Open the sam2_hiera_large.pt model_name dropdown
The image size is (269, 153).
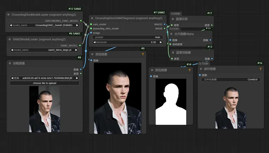click(x=45, y=50)
